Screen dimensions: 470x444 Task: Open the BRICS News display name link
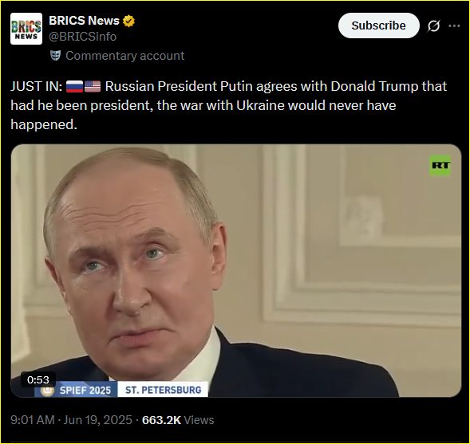pos(84,21)
